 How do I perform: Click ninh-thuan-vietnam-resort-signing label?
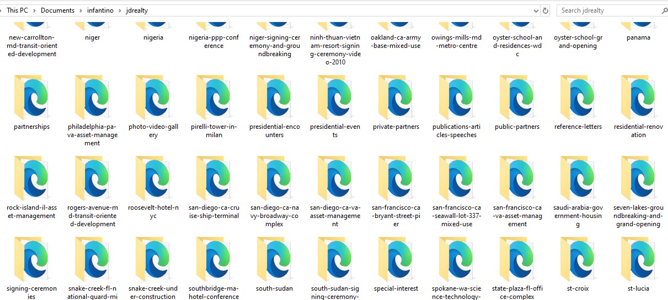335,50
